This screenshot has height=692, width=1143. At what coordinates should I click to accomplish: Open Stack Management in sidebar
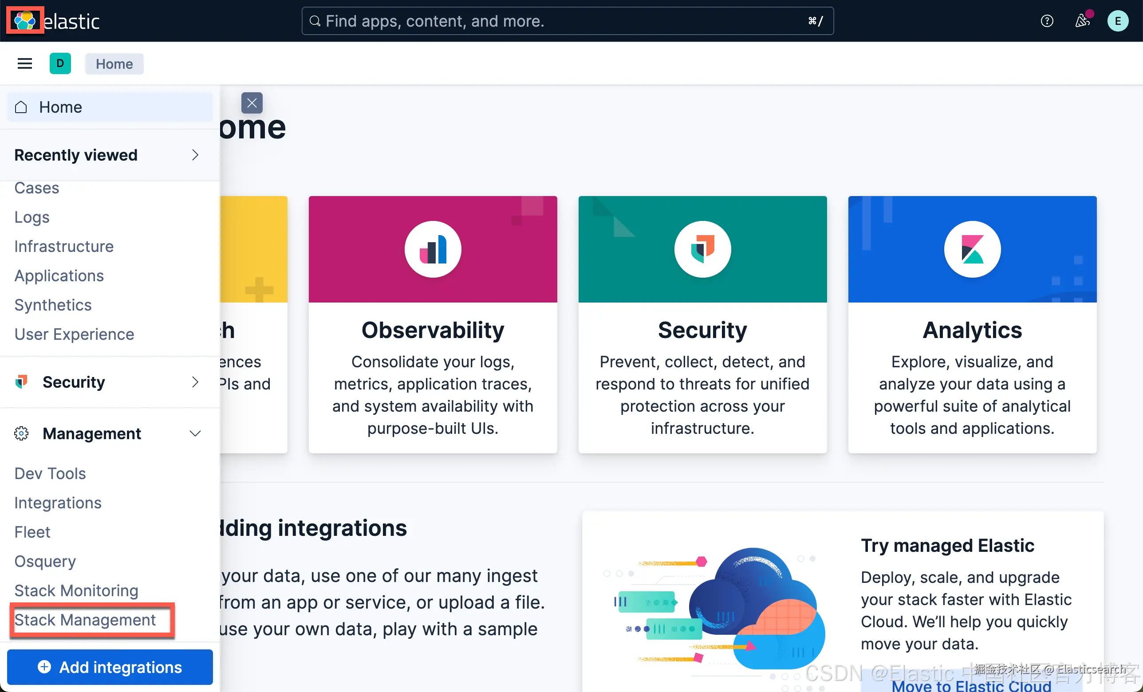[x=85, y=620]
